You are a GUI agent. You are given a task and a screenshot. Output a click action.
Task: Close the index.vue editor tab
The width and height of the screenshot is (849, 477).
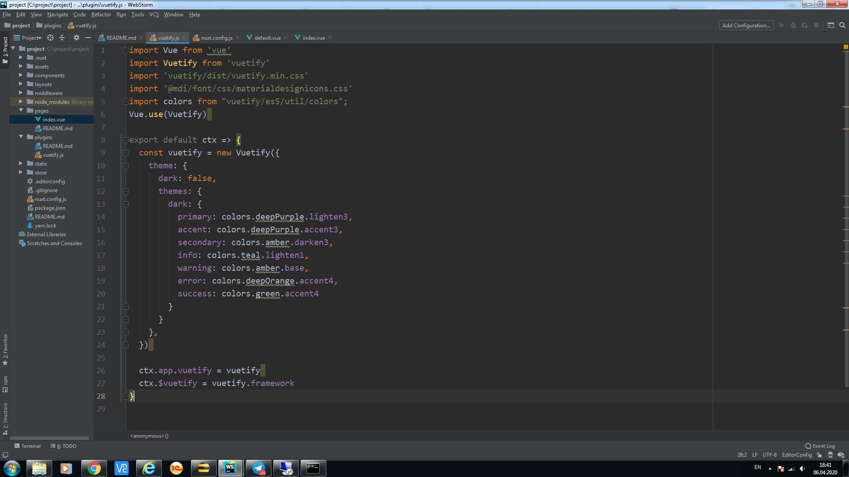(x=330, y=38)
